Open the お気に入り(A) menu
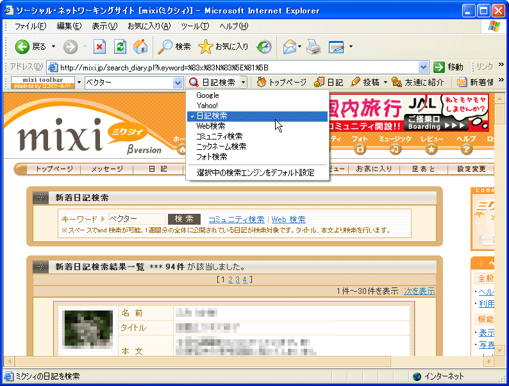The height and width of the screenshot is (386, 509). 149,26
